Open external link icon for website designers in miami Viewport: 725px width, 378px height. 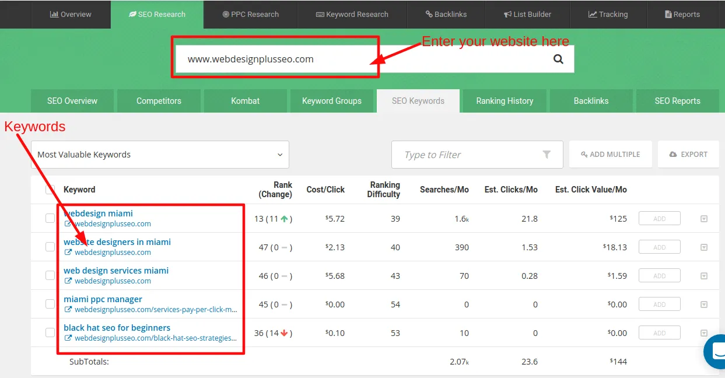68,253
